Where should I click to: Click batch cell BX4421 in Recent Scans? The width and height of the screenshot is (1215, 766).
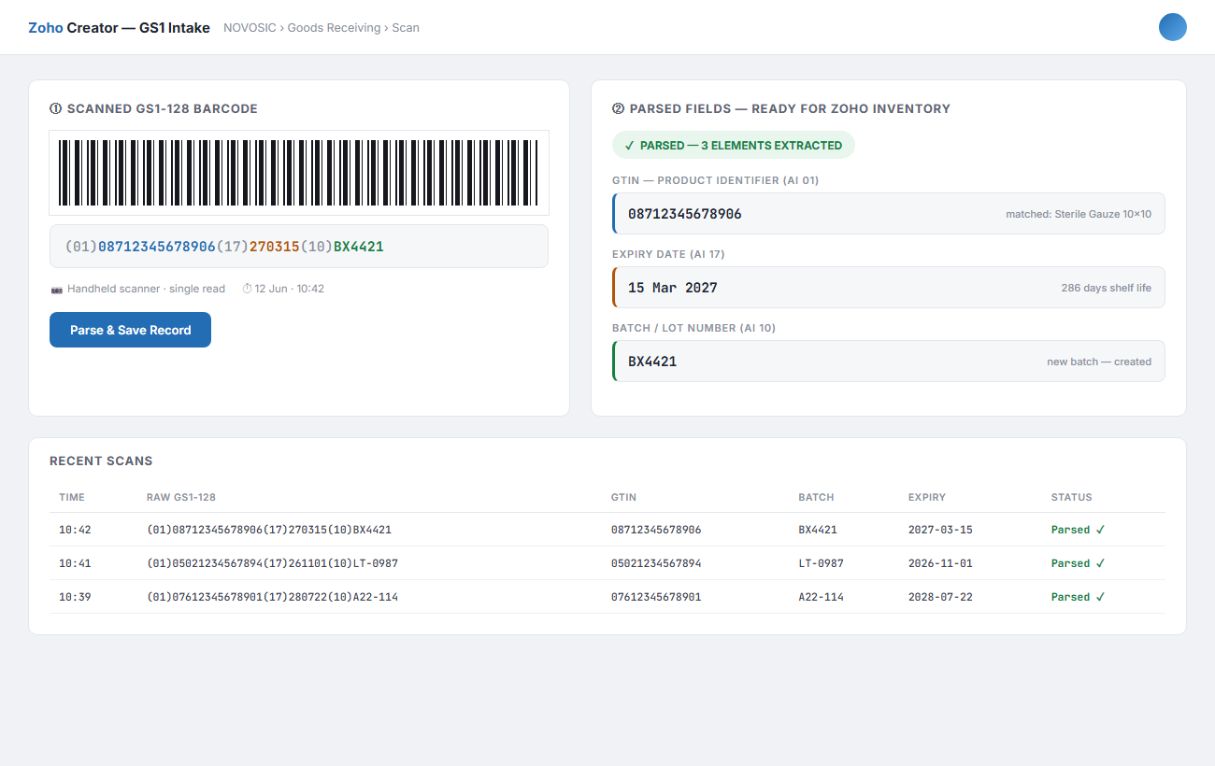pyautogui.click(x=818, y=530)
